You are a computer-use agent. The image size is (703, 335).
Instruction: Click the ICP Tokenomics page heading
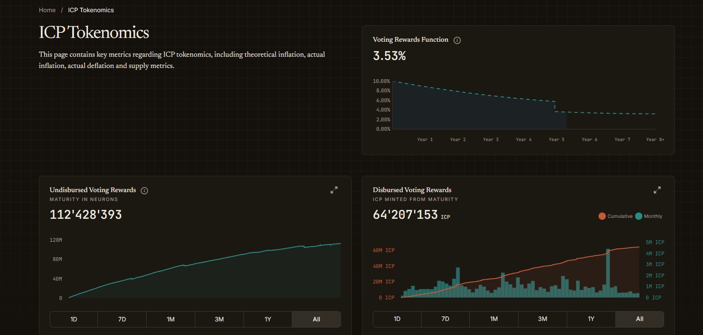click(x=94, y=33)
